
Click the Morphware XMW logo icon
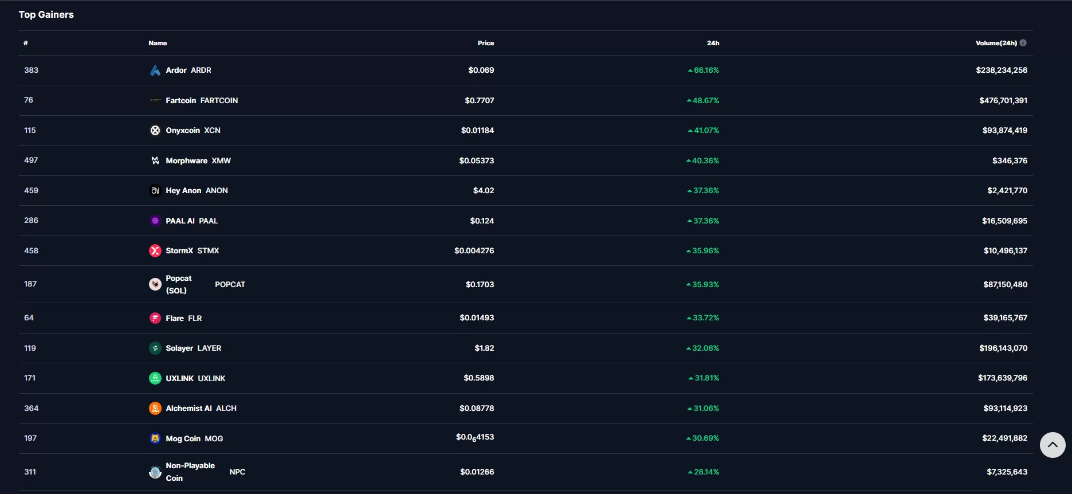pyautogui.click(x=155, y=160)
